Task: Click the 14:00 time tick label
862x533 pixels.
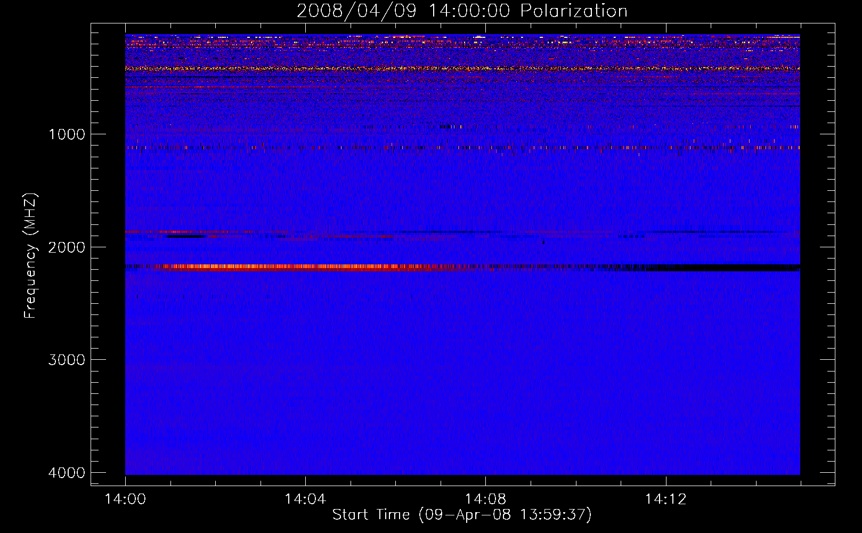Action: point(125,499)
